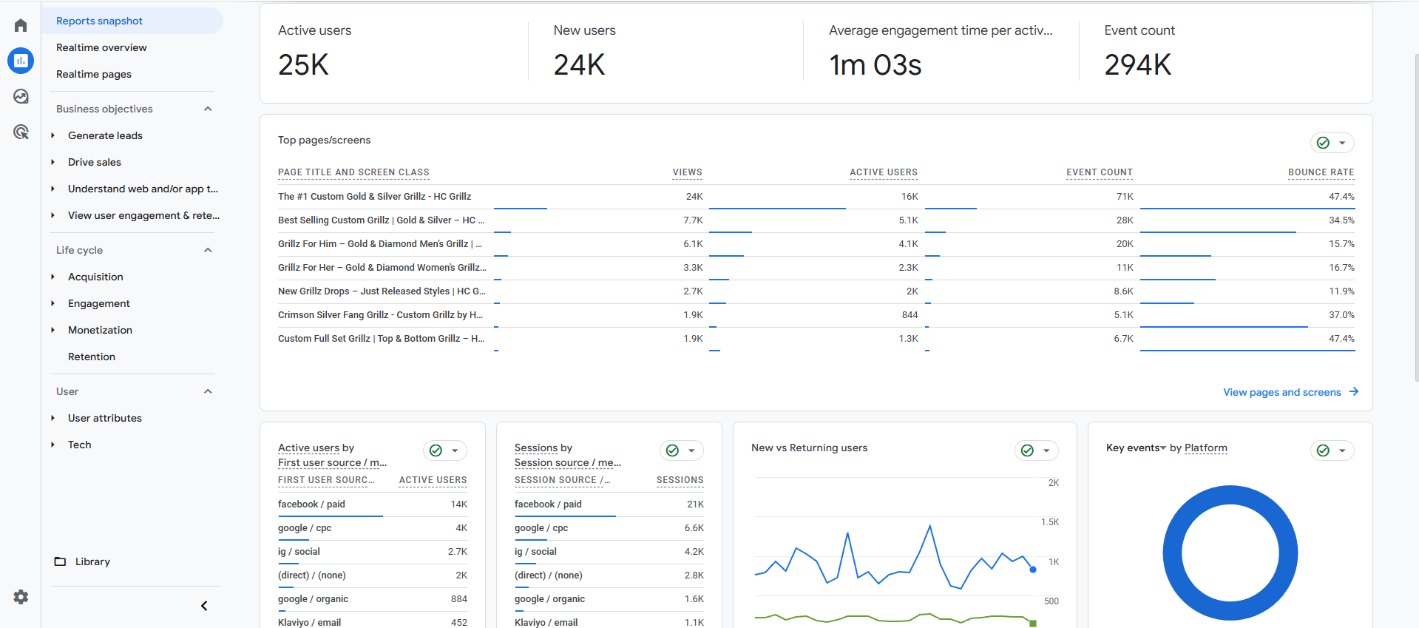Screen dimensions: 1419x628
Task: Collapse the Business objectives section
Action: tap(208, 109)
